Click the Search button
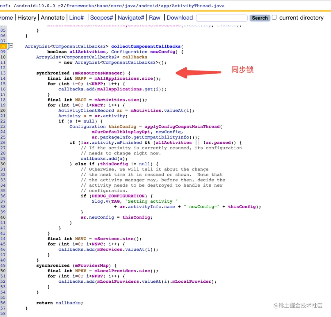The image size is (331, 317). point(260,18)
